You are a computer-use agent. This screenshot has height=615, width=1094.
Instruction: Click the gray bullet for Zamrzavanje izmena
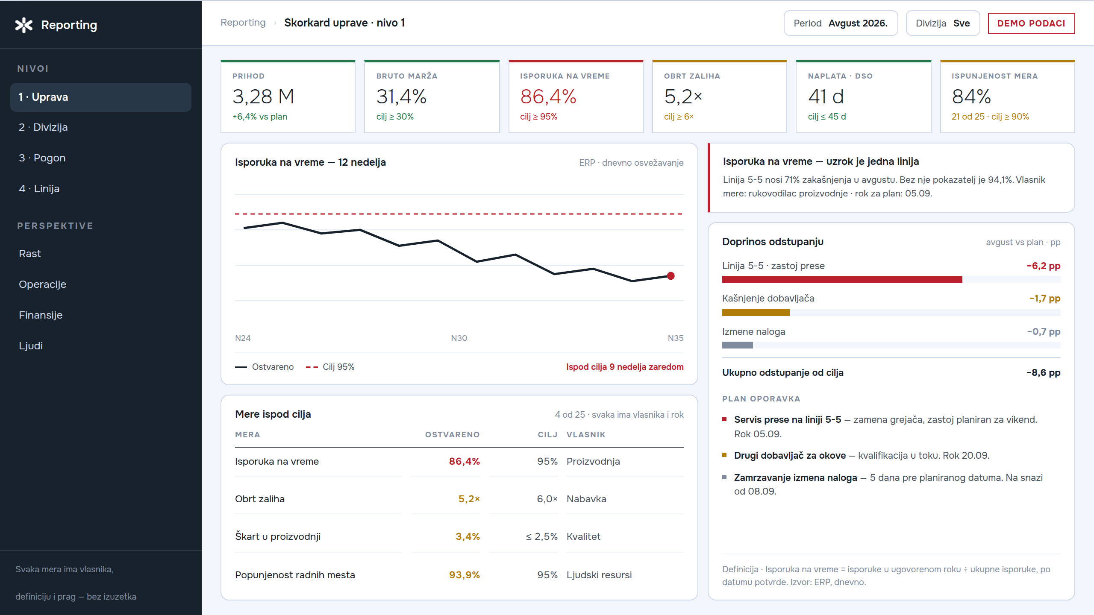(x=724, y=477)
